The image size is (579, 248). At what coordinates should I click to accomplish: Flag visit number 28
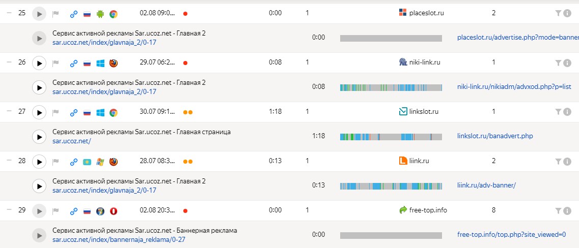[56, 162]
